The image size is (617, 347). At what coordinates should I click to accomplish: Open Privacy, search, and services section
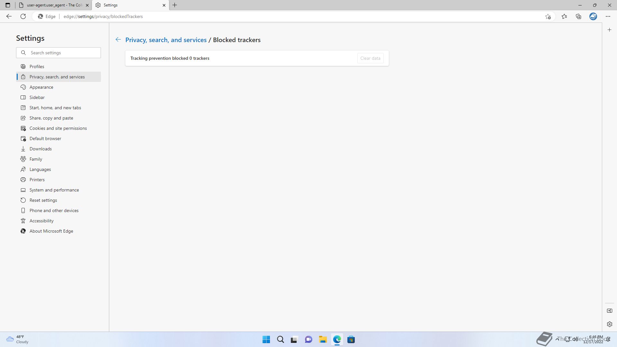click(x=58, y=77)
